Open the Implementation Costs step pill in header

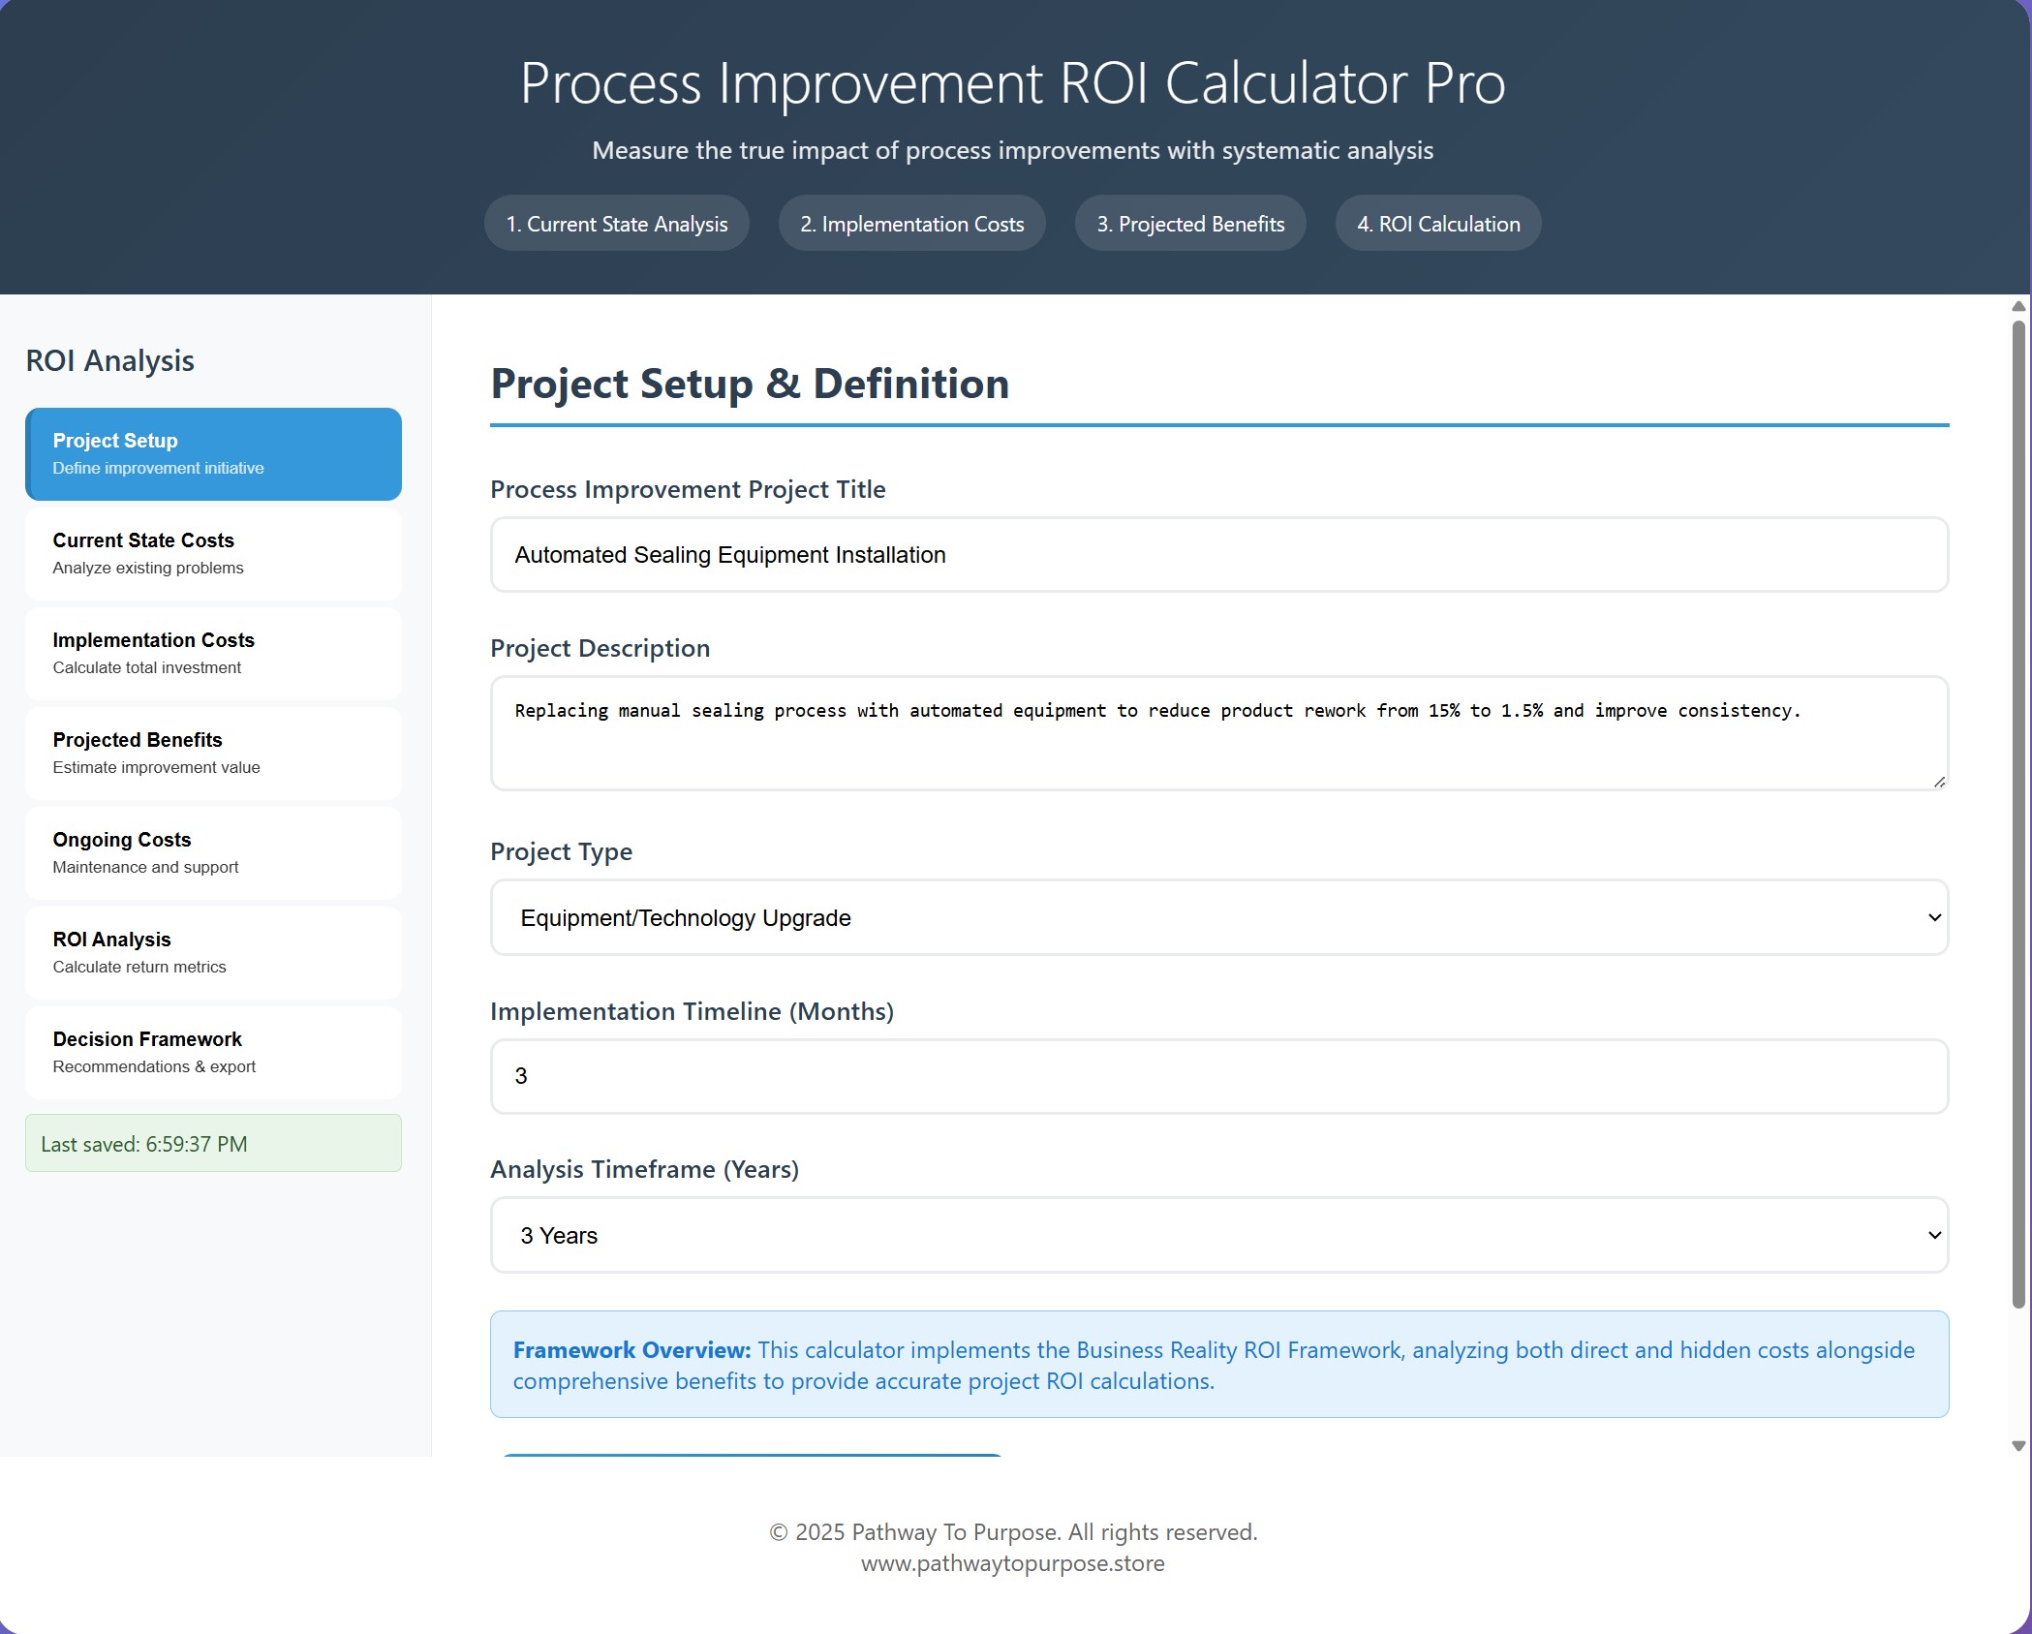pos(911,224)
